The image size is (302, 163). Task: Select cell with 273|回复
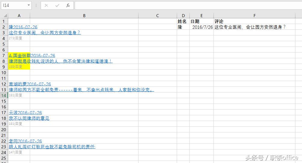click(19, 38)
